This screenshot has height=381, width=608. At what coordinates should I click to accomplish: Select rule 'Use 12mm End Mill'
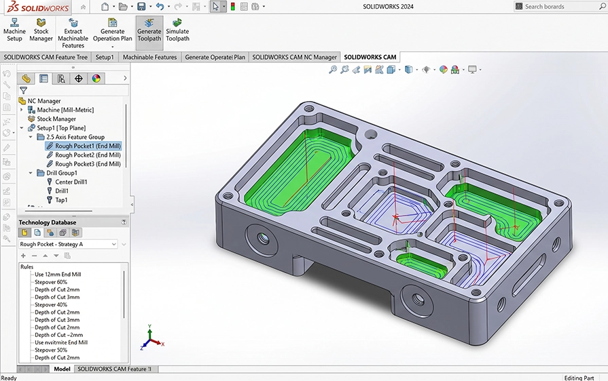(58, 275)
